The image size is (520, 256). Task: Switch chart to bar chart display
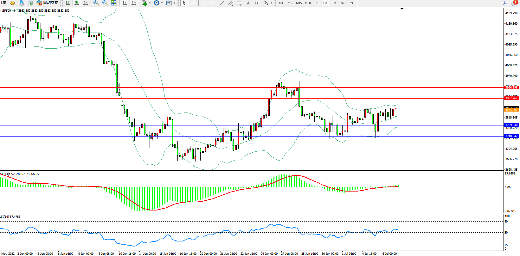click(x=68, y=3)
